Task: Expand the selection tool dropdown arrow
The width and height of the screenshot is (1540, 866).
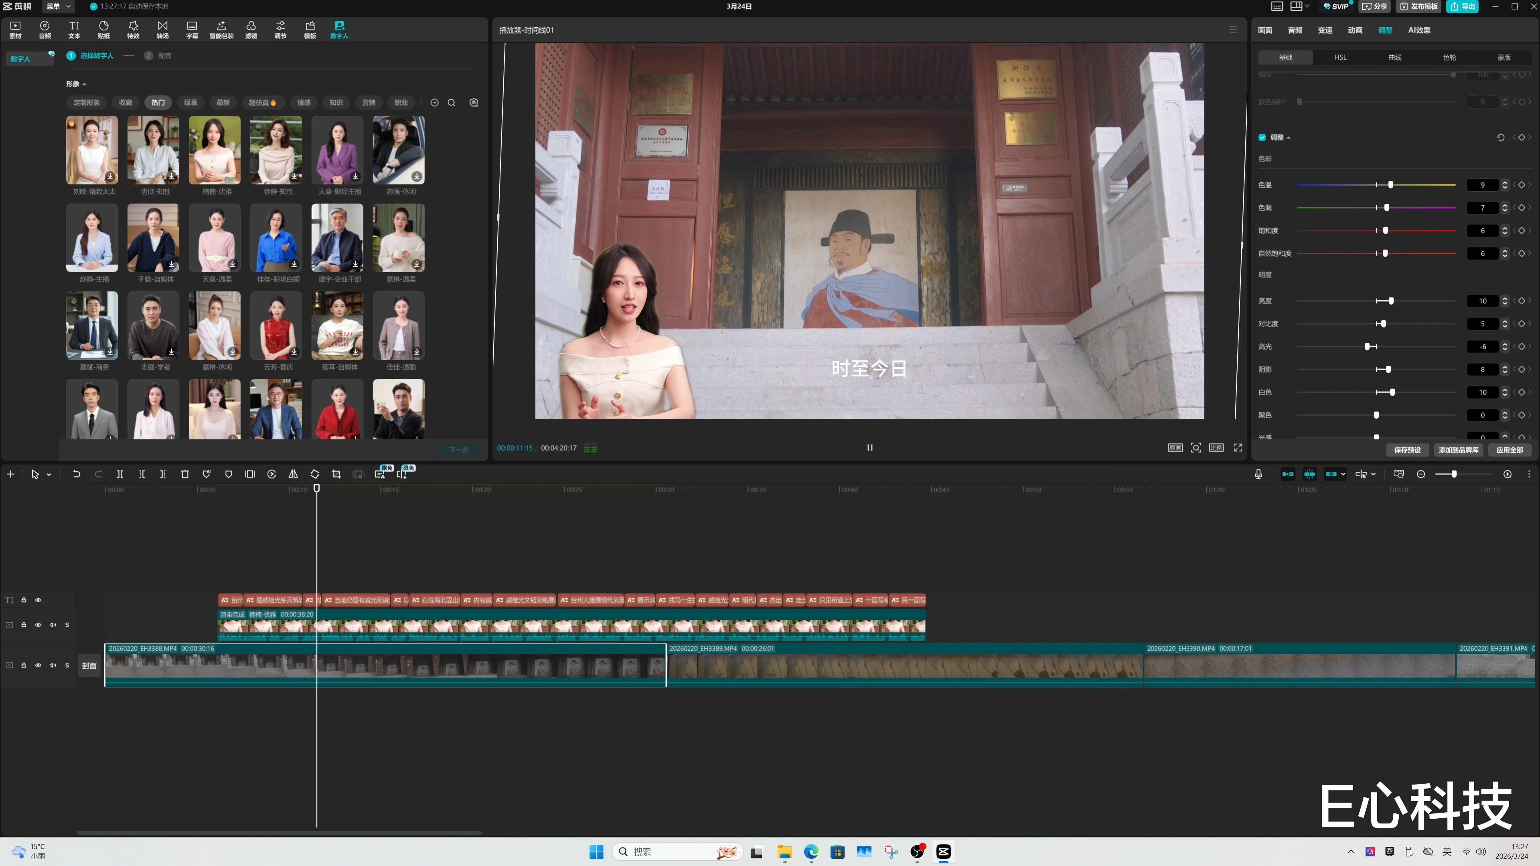Action: [49, 475]
